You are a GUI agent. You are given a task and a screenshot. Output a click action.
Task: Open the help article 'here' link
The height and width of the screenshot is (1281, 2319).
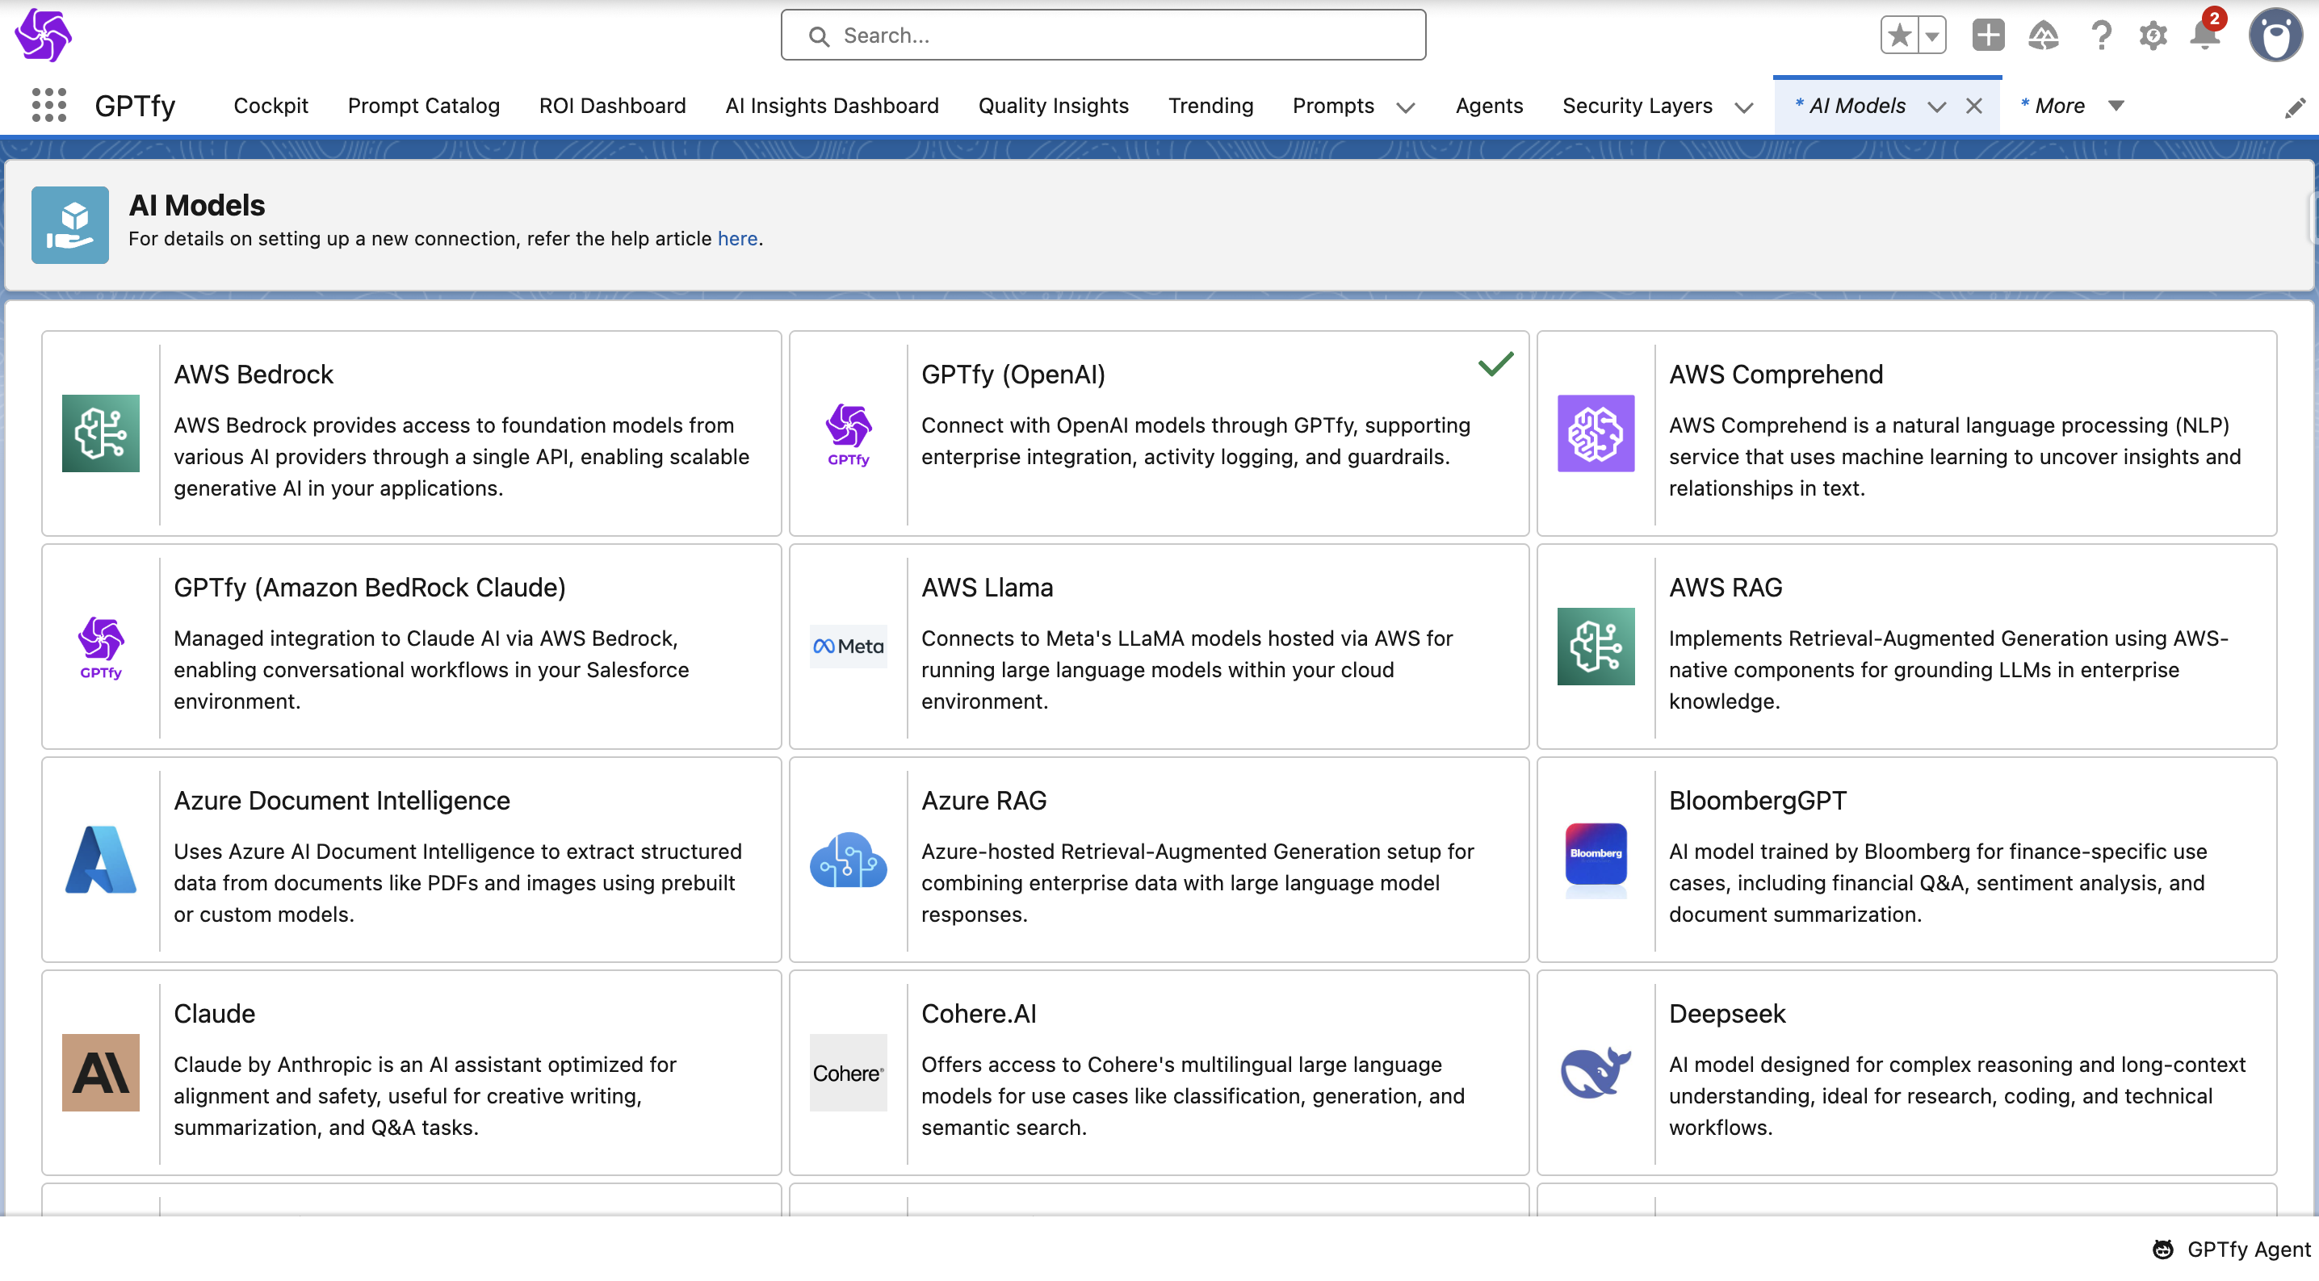[737, 239]
